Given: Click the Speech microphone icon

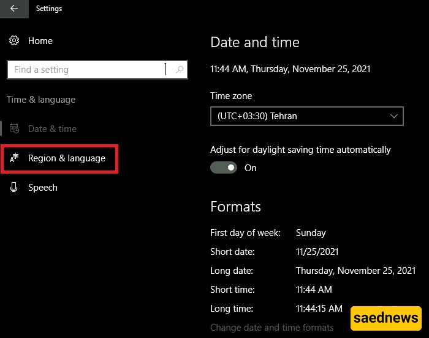Looking at the screenshot, I should pyautogui.click(x=14, y=188).
